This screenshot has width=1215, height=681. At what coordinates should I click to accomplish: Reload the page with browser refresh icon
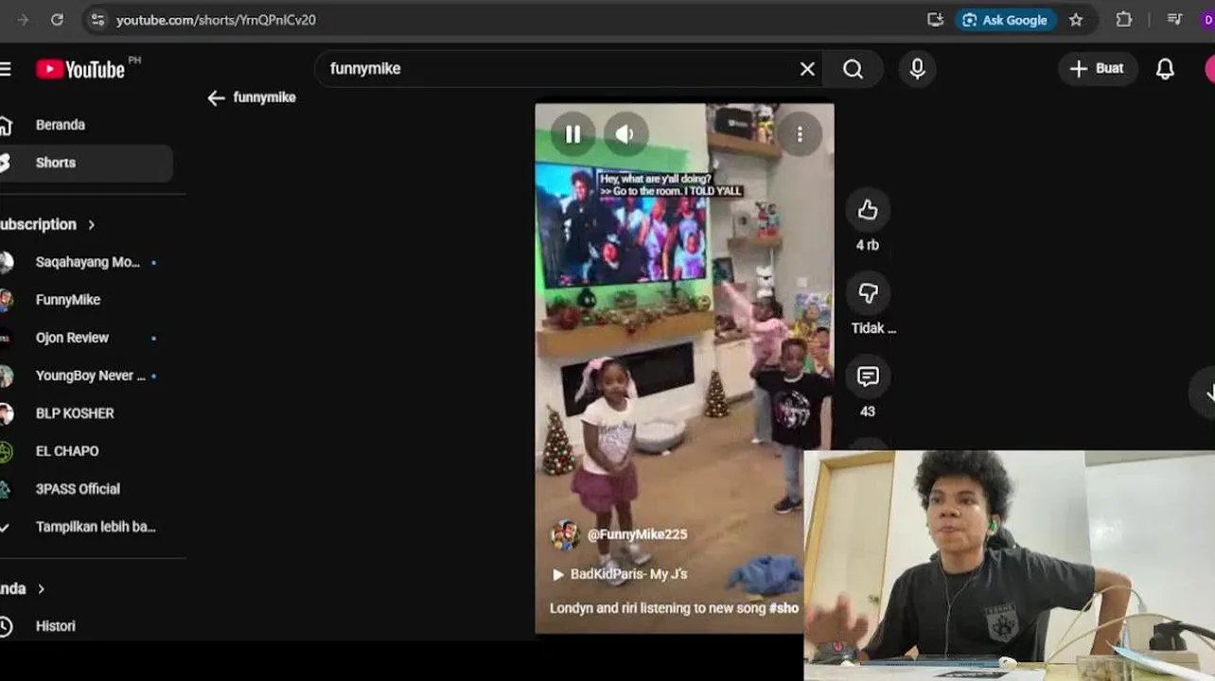point(57,20)
